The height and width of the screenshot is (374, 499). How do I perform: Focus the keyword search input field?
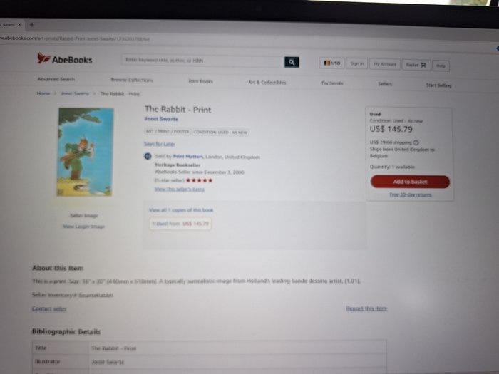pyautogui.click(x=202, y=61)
